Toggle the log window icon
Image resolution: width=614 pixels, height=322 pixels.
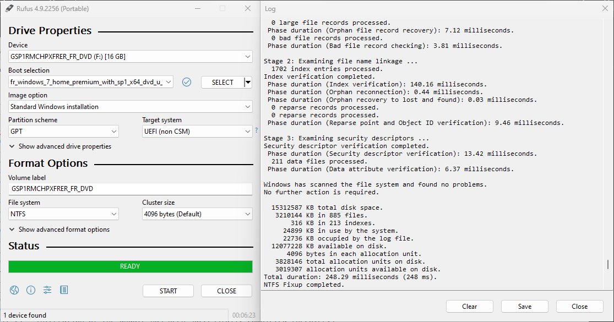pos(64,290)
